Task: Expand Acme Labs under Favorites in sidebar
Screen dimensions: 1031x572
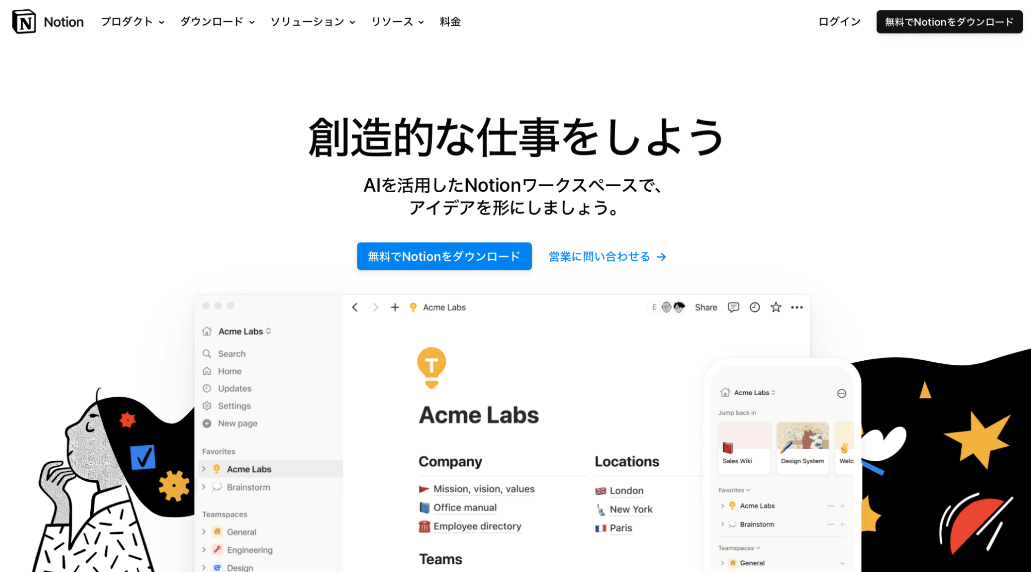Action: click(x=204, y=469)
